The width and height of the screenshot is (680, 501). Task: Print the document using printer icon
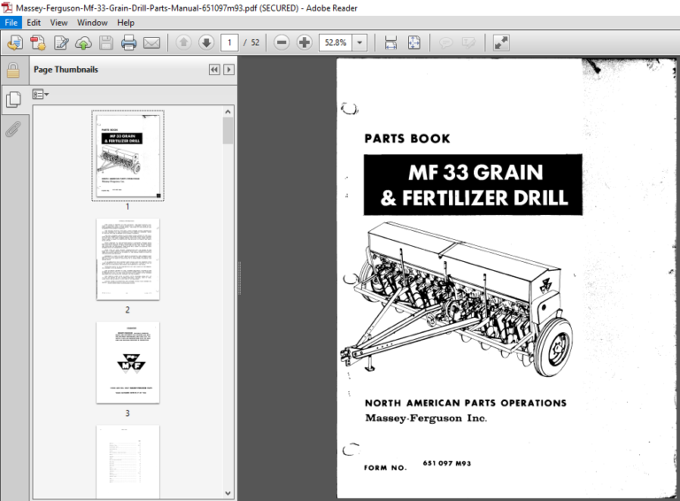[128, 42]
